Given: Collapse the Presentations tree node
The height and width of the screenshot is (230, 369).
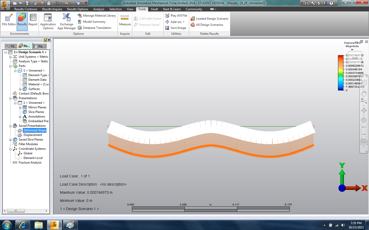Looking at the screenshot, I should [x=10, y=98].
